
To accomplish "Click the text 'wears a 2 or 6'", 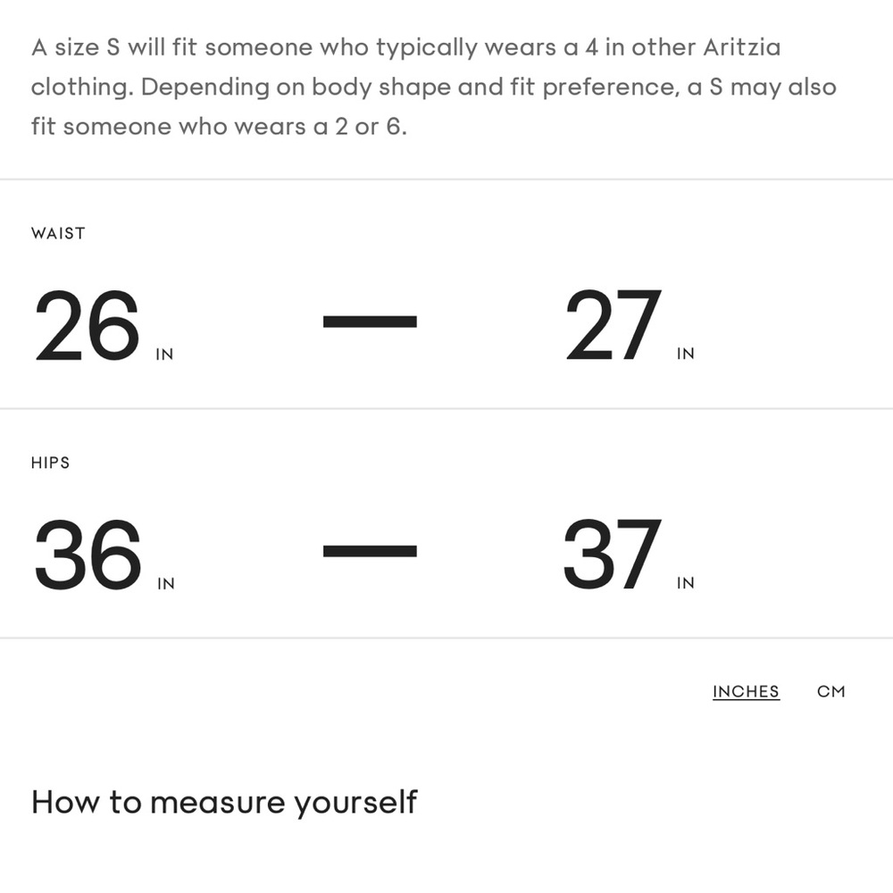I will [x=320, y=127].
